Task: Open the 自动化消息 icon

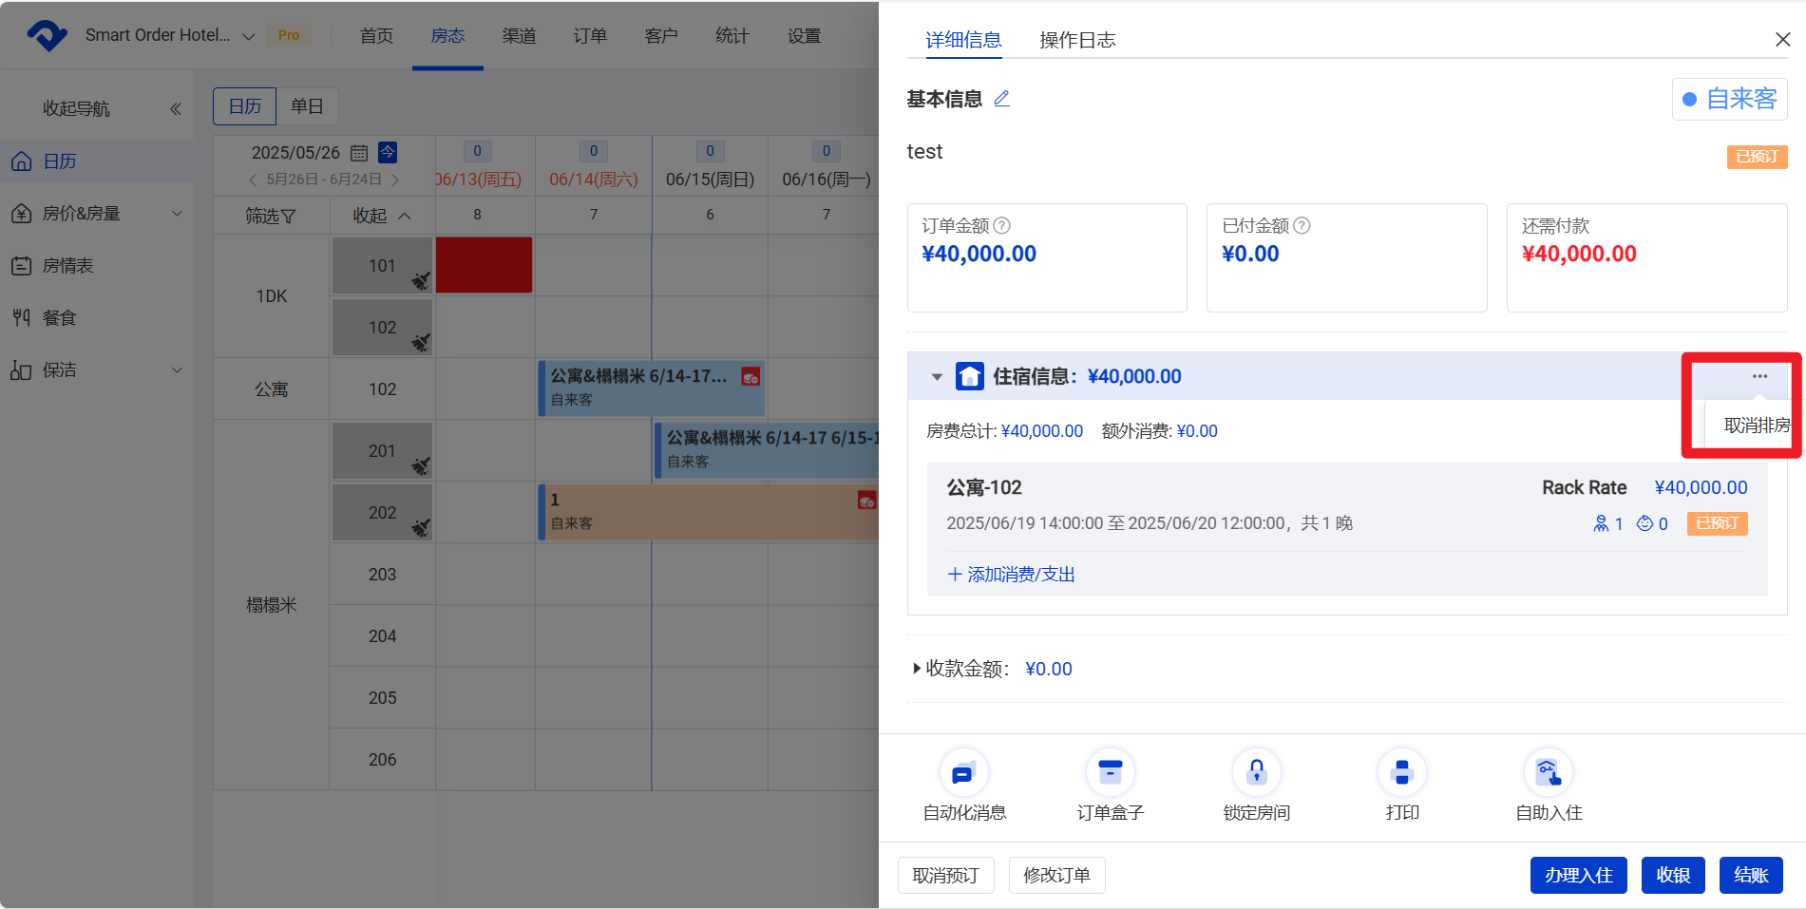Action: 963,773
